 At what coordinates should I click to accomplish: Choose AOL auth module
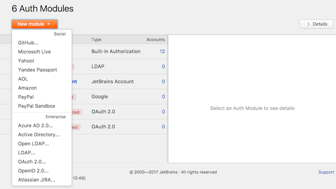click(23, 79)
